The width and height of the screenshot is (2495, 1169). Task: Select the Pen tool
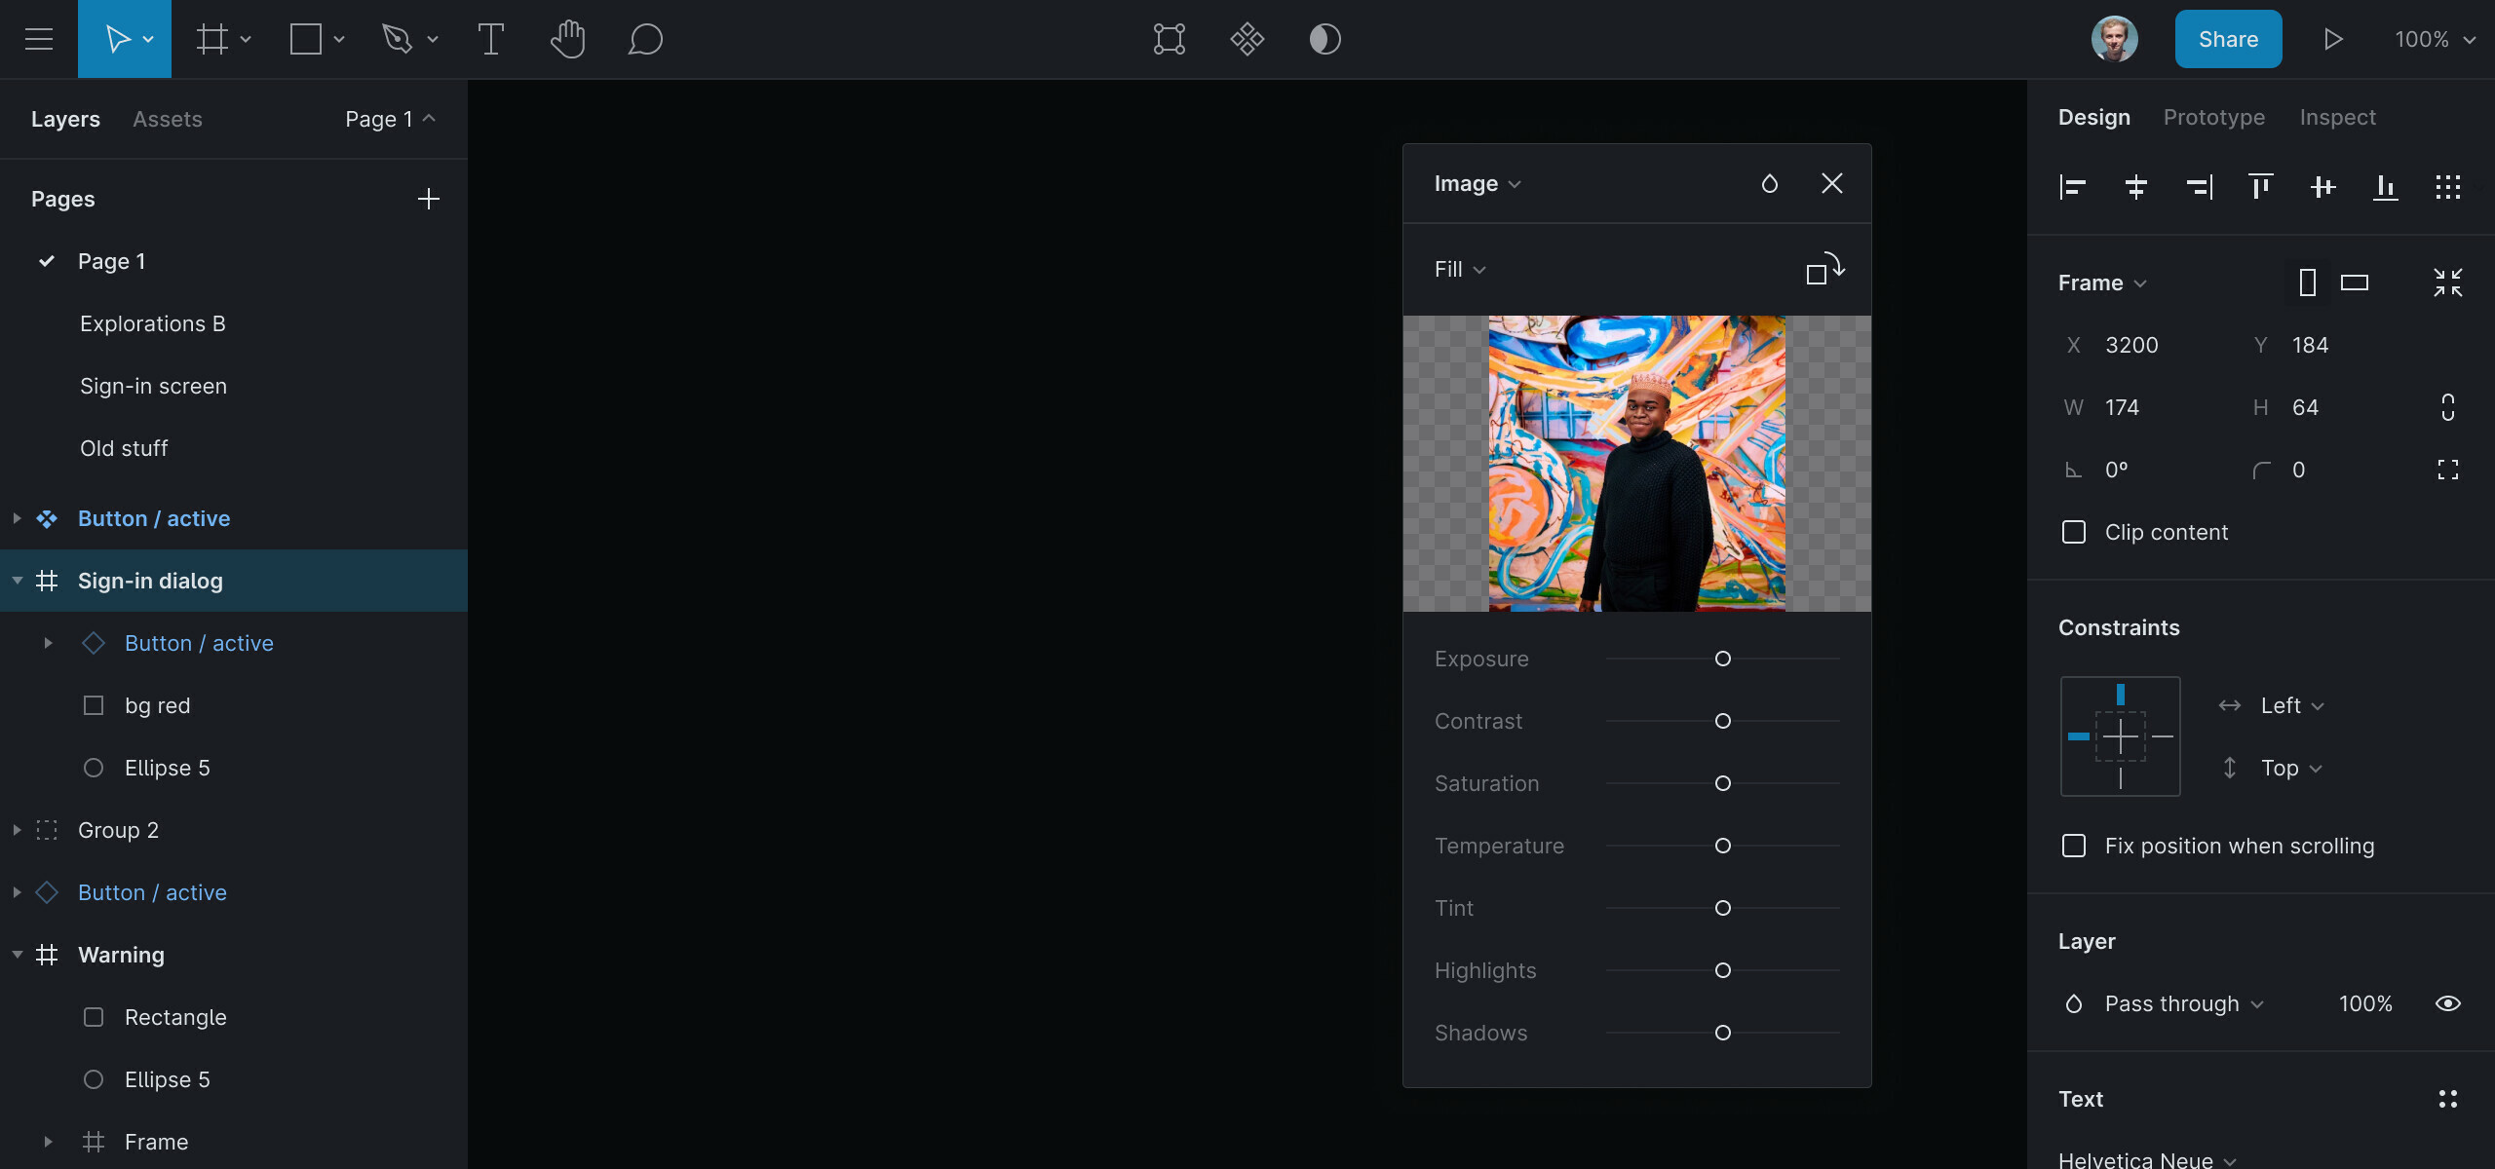click(x=398, y=39)
